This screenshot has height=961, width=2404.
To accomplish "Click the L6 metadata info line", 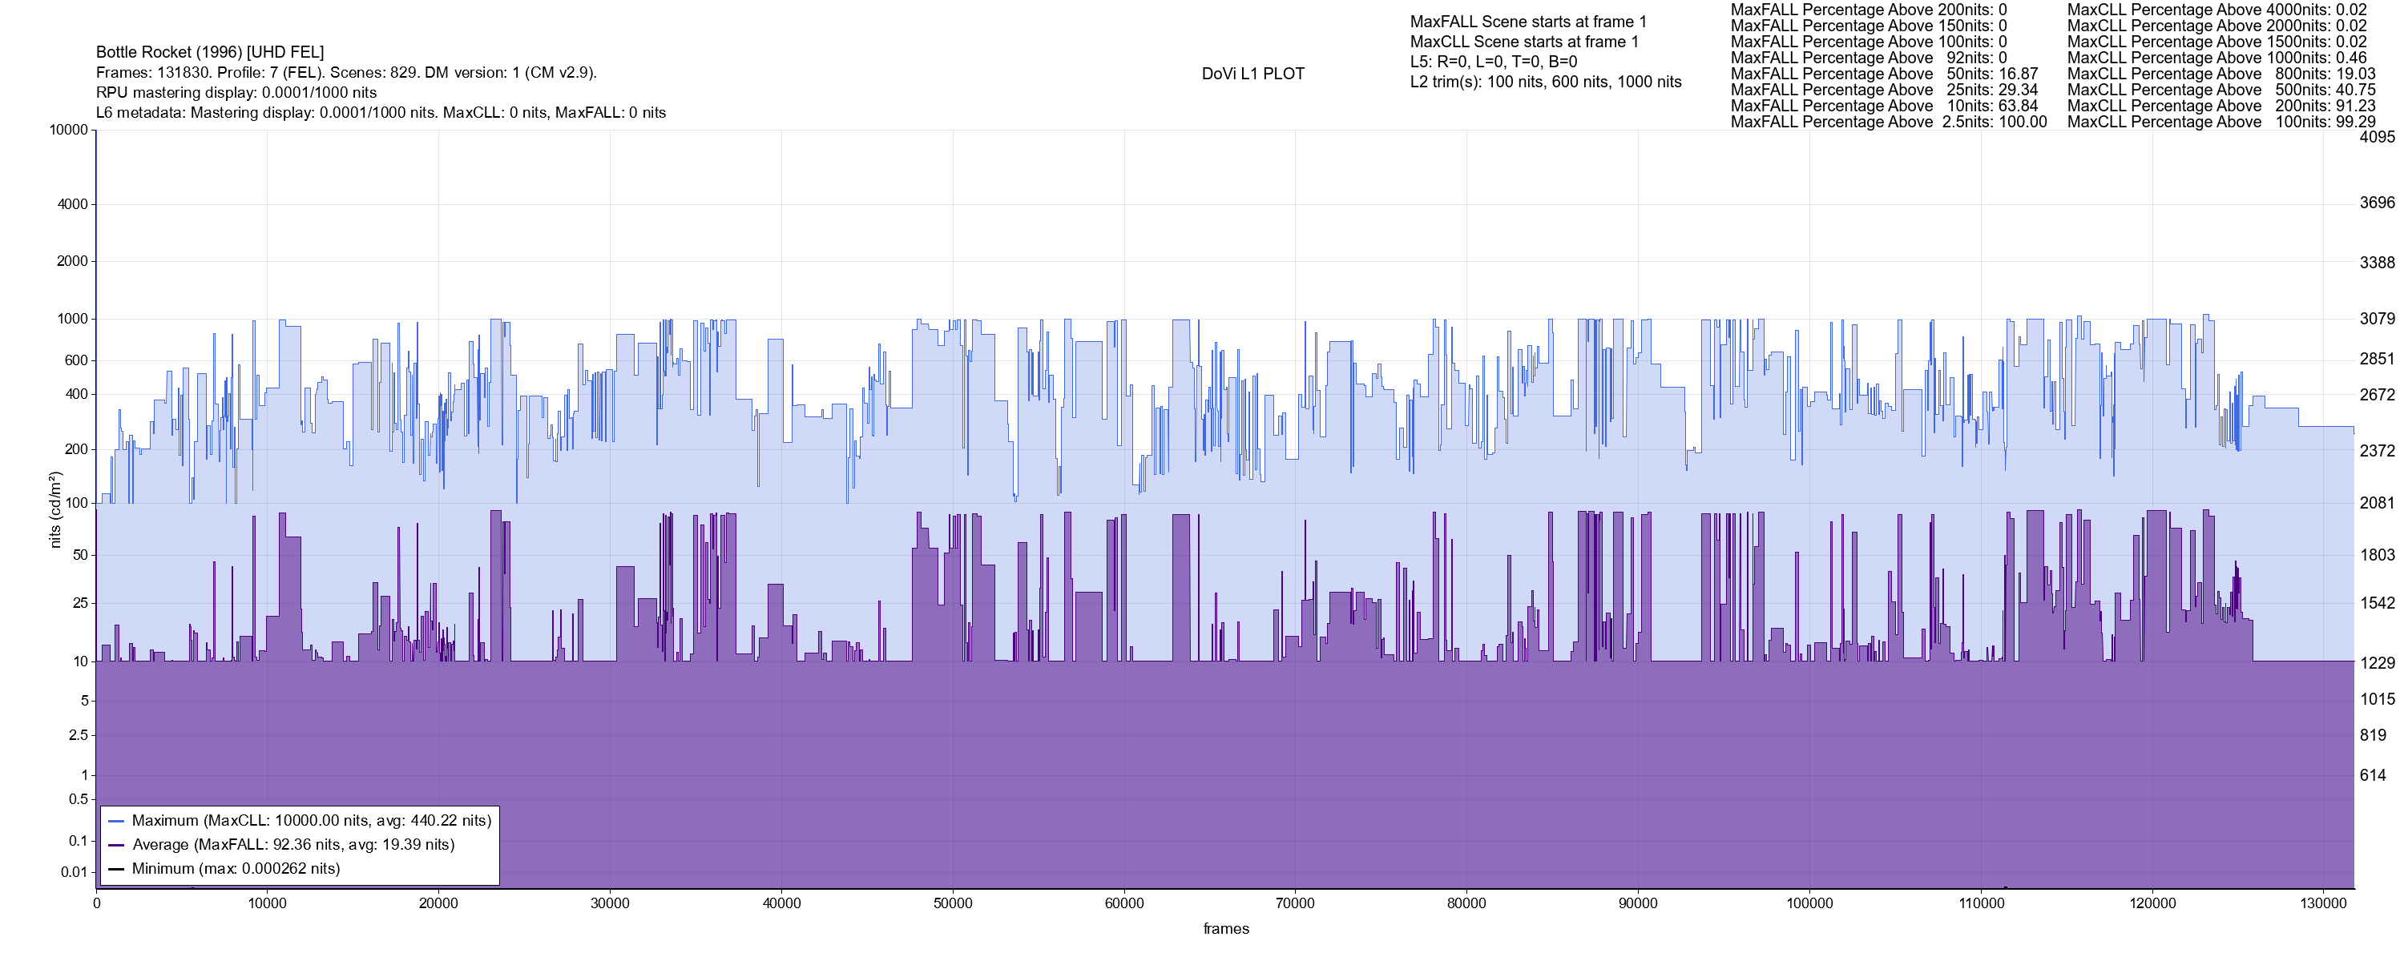I will [381, 113].
